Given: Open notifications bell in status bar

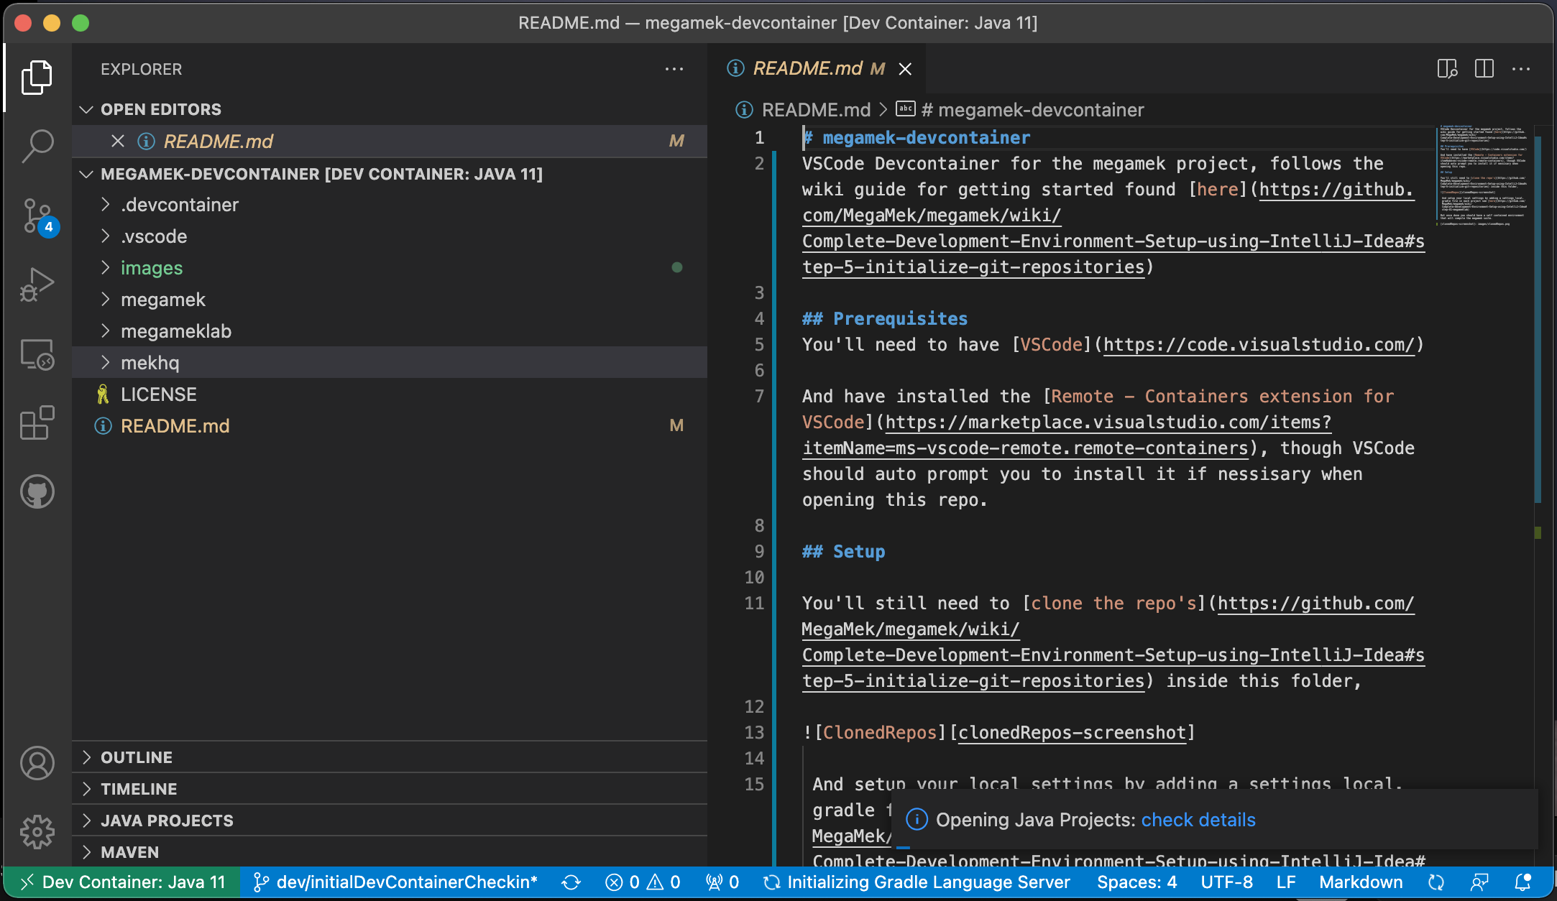Looking at the screenshot, I should pyautogui.click(x=1522, y=882).
